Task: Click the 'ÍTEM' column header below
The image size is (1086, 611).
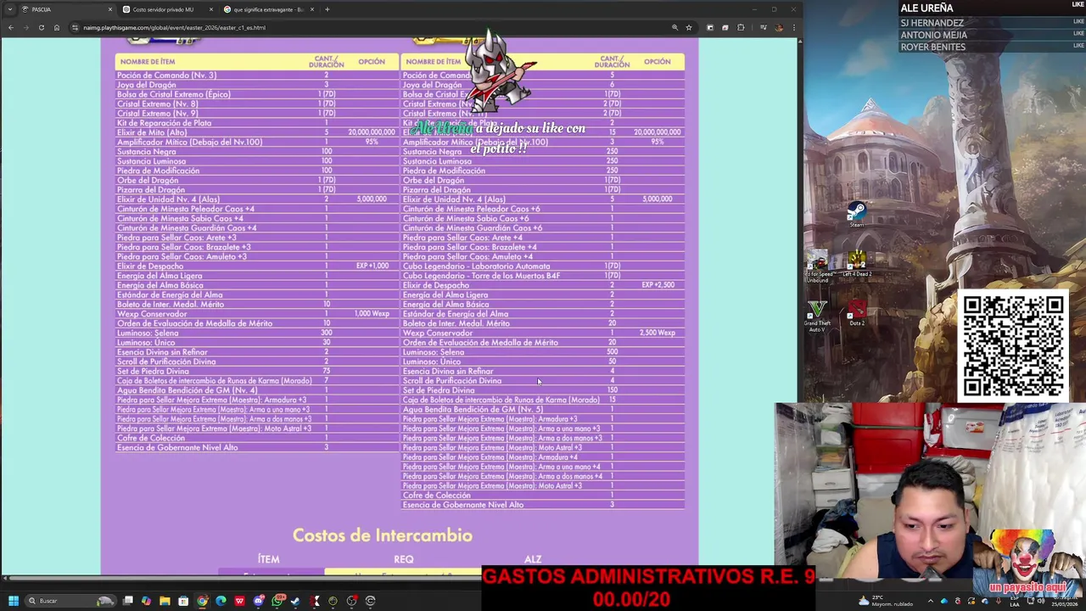Action: 269,559
